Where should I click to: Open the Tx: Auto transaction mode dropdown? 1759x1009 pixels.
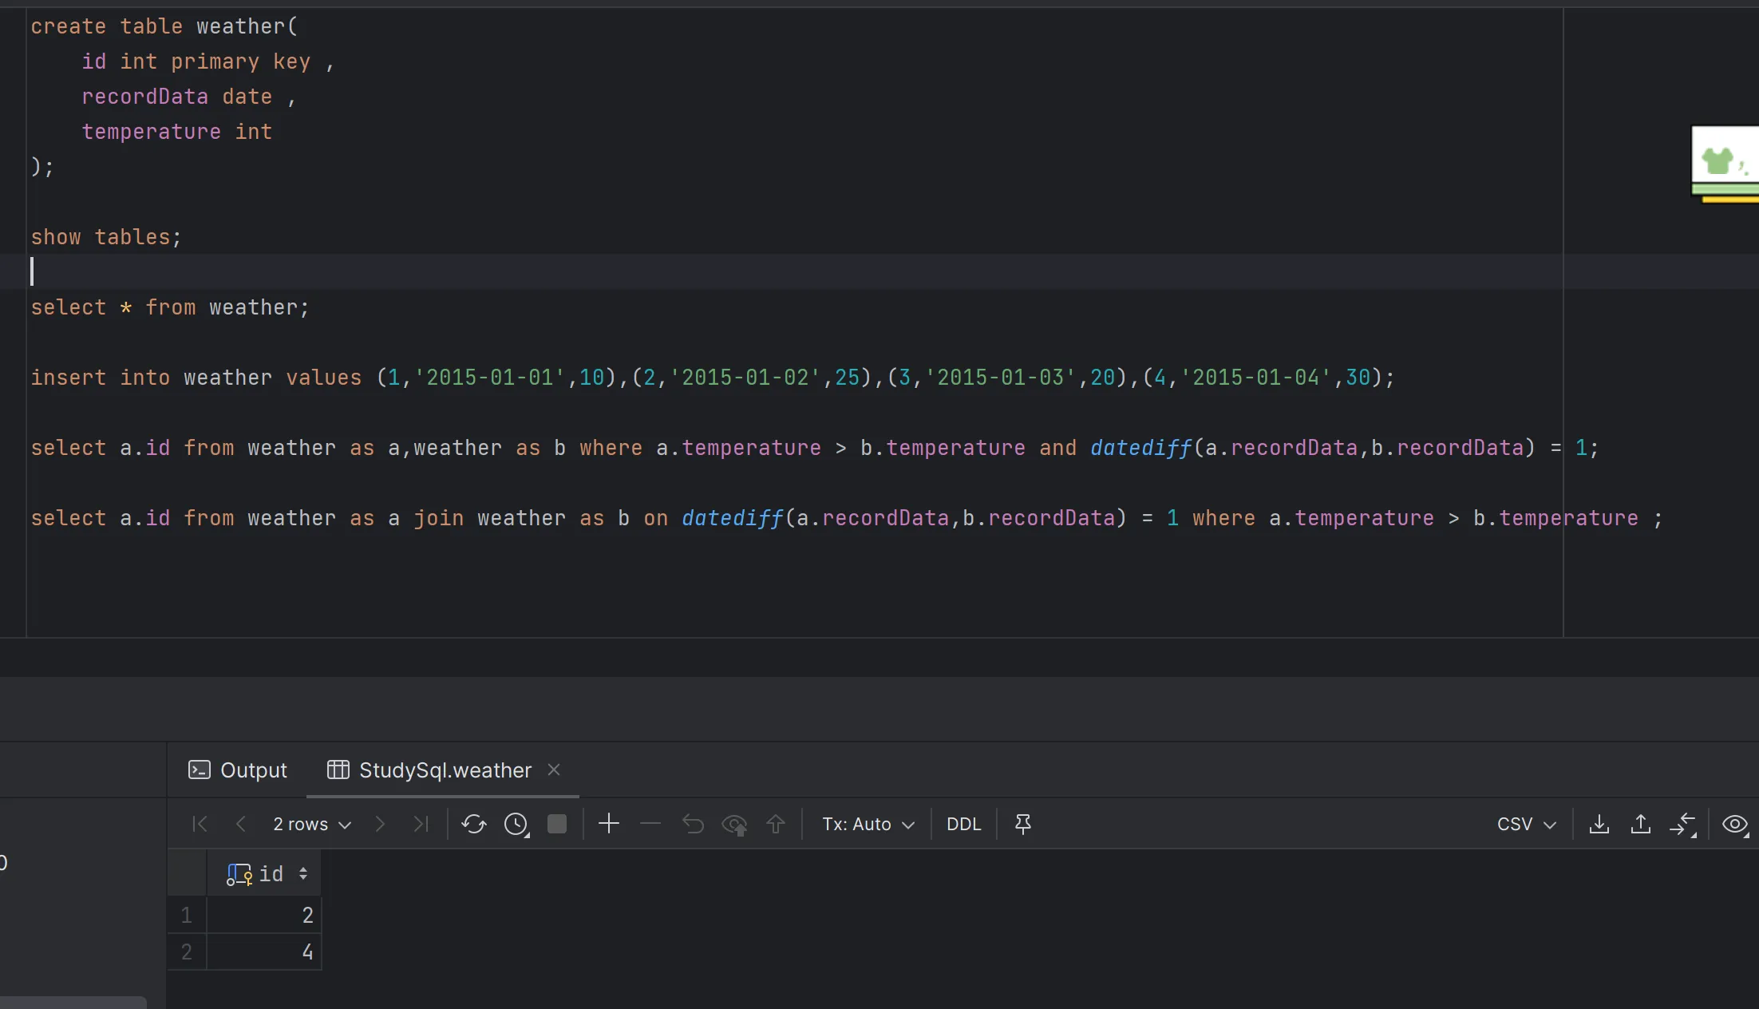tap(868, 824)
